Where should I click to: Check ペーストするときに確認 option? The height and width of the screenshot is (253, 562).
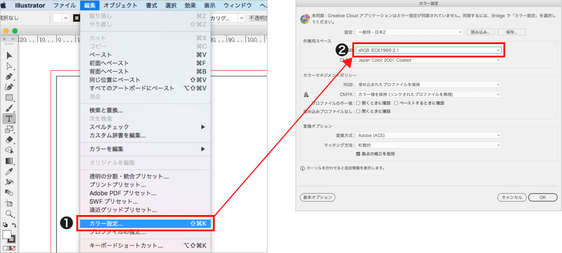tap(396, 103)
